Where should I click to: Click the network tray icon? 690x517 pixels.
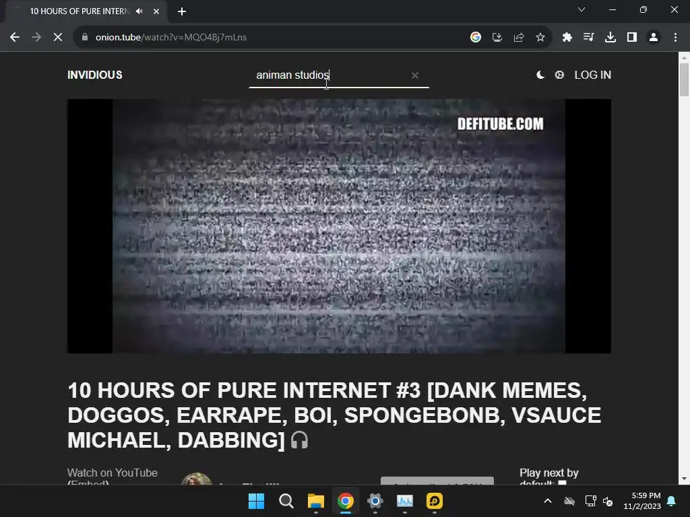pos(590,501)
